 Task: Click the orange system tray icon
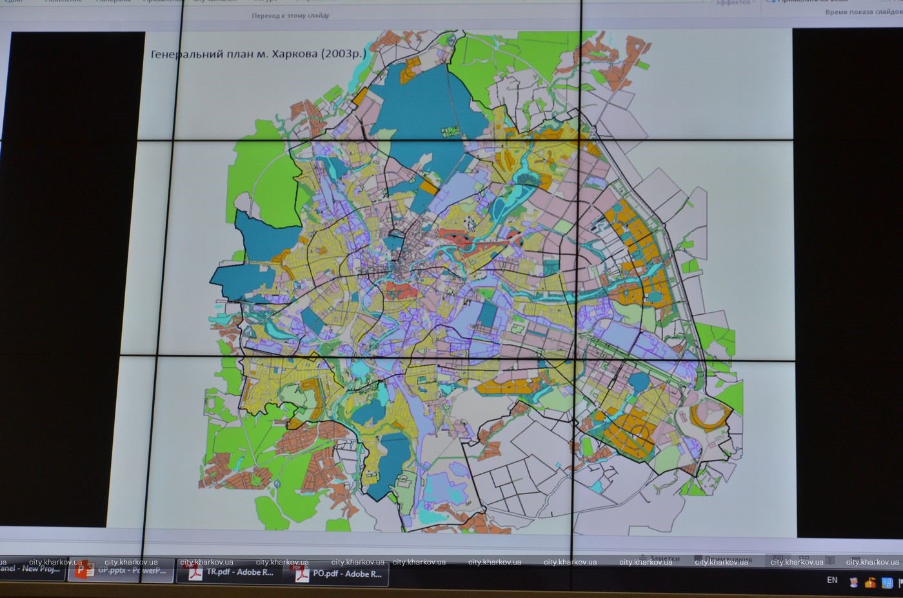coord(870,583)
